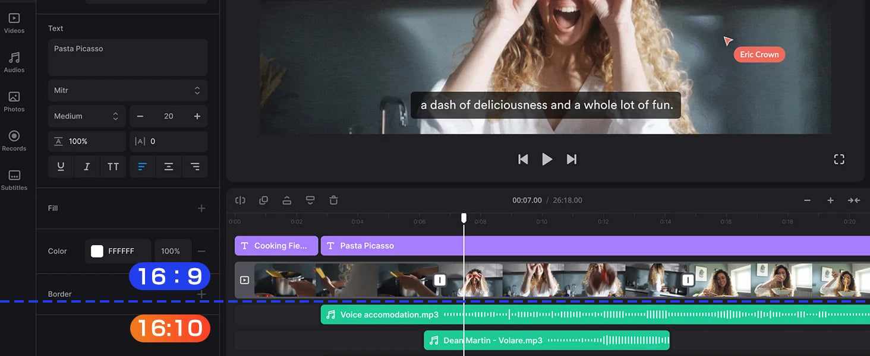The height and width of the screenshot is (356, 870).
Task: Click the duplicate clip icon in timeline toolbar
Action: (264, 201)
